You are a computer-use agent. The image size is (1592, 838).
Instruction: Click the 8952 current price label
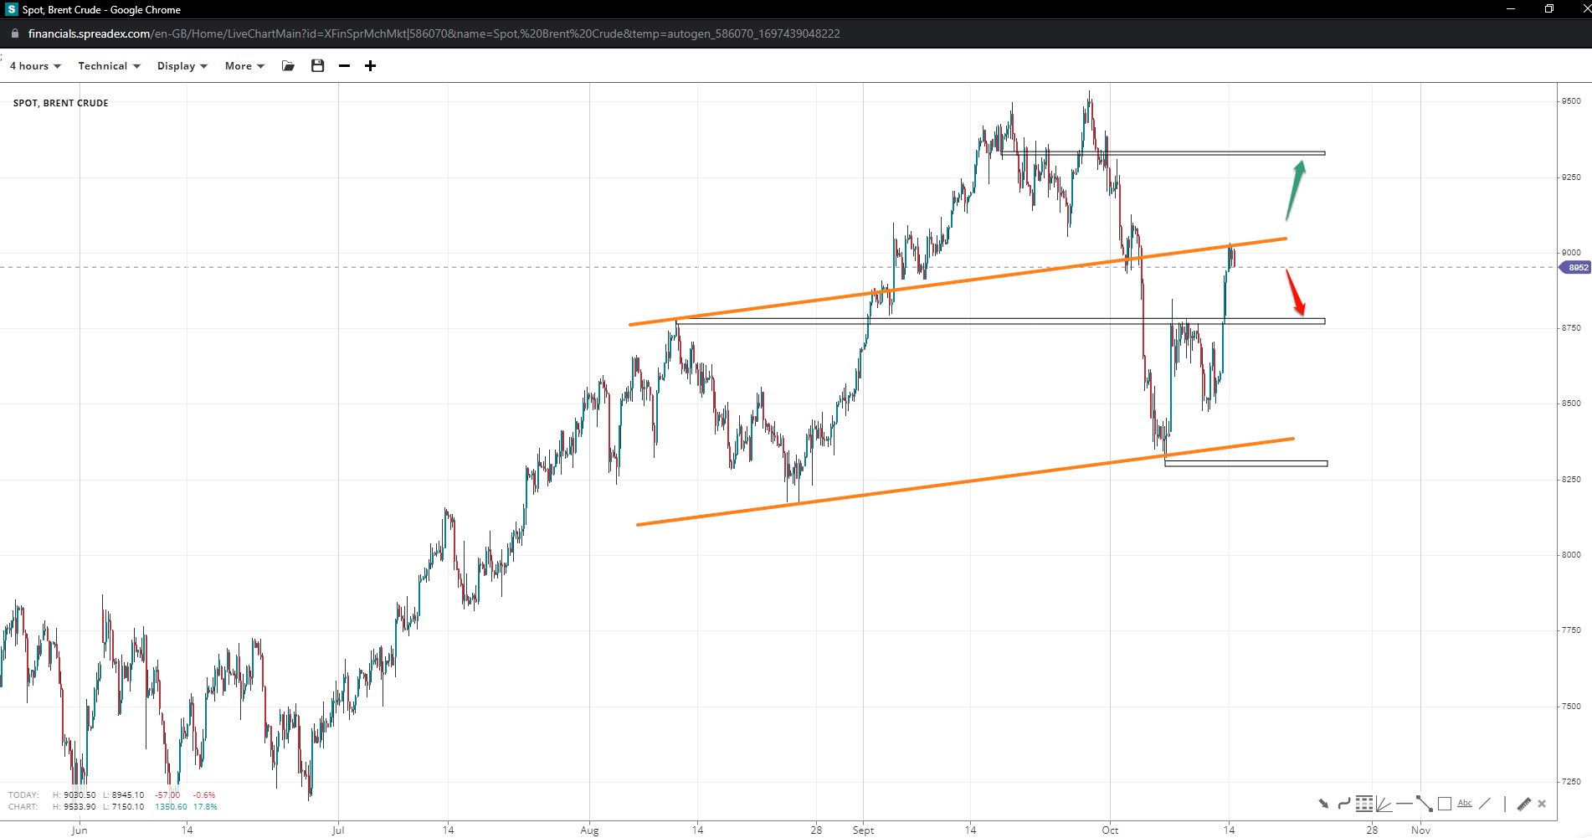tap(1577, 268)
